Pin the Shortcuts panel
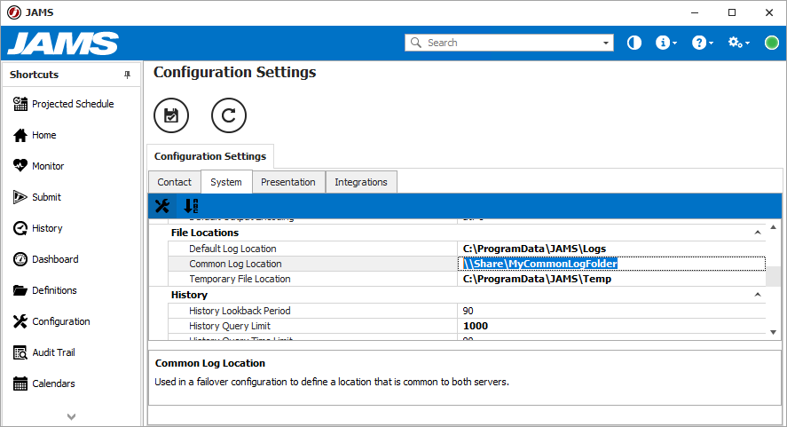Image resolution: width=787 pixels, height=427 pixels. coord(127,75)
